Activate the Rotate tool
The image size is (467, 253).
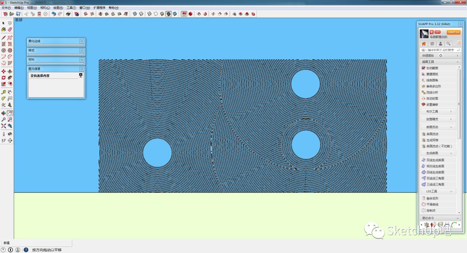pos(3,78)
